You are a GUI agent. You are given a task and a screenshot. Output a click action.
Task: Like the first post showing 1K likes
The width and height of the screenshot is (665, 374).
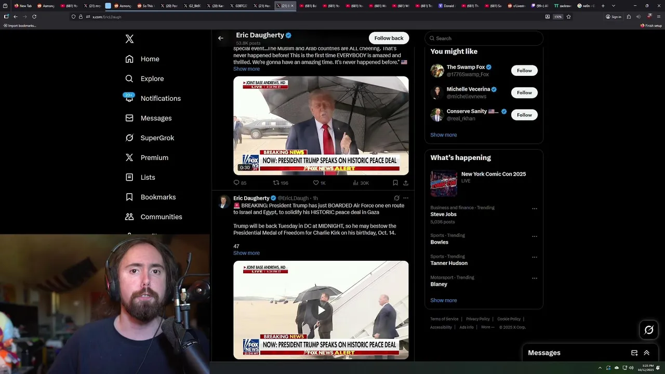tap(319, 183)
